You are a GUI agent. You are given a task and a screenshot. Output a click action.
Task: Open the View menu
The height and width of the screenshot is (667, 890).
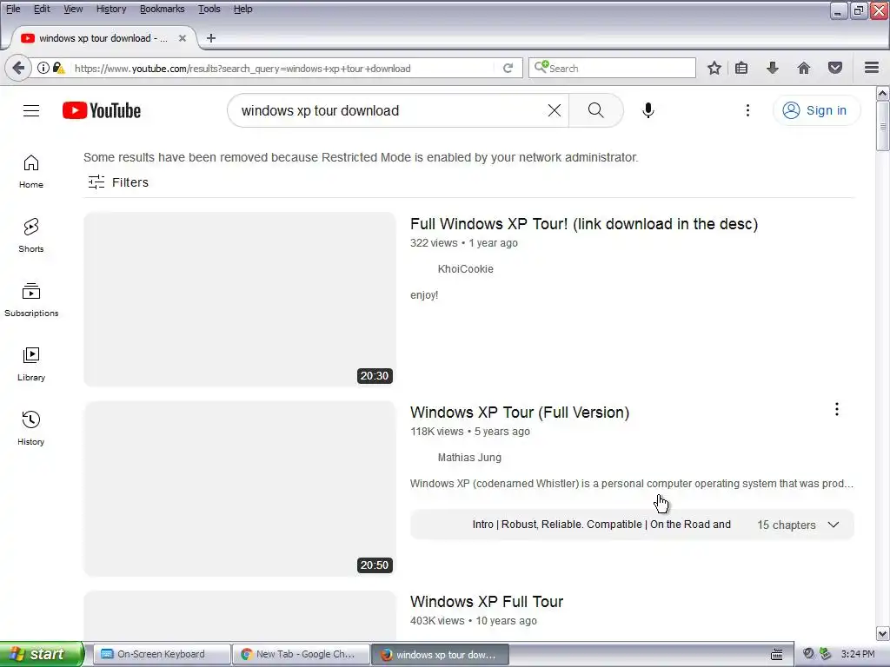(x=73, y=9)
